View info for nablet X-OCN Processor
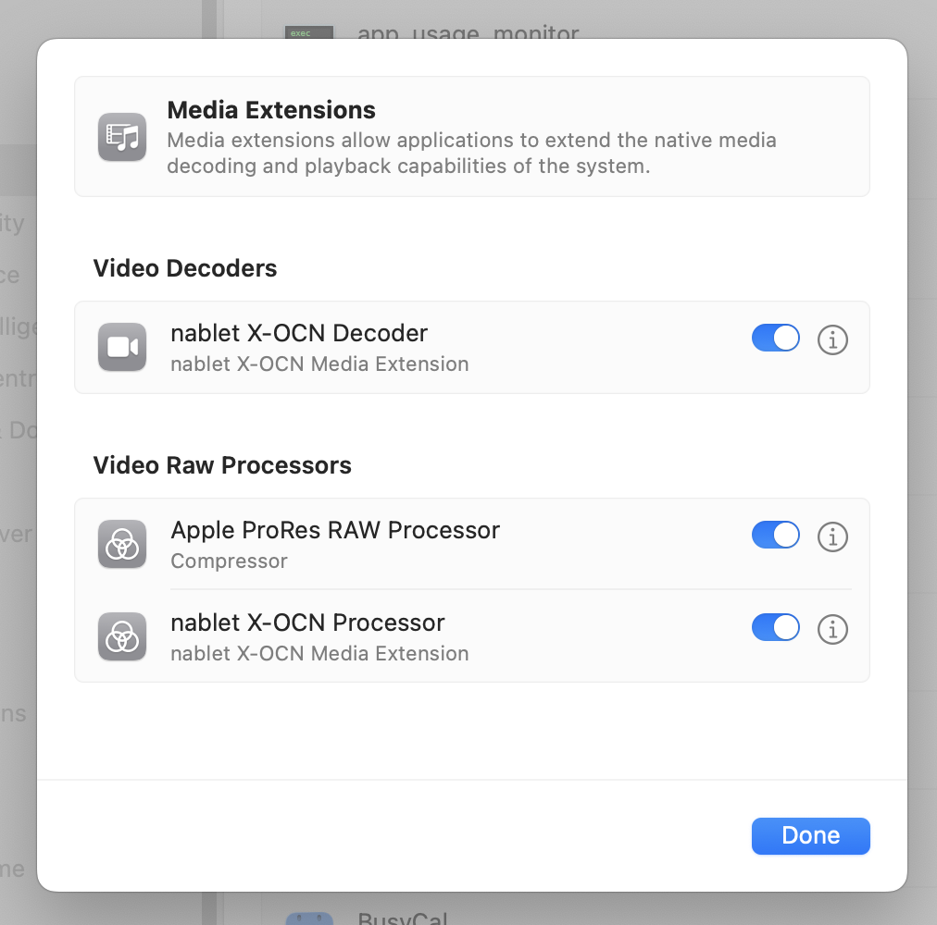Screen dimensions: 937x925 click(832, 630)
